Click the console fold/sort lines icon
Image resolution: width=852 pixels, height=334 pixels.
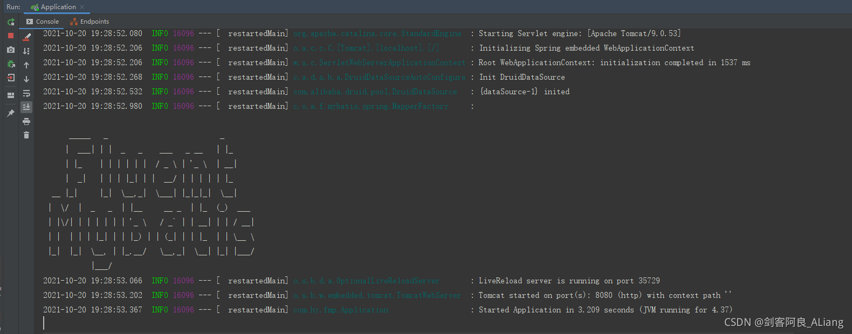click(26, 51)
